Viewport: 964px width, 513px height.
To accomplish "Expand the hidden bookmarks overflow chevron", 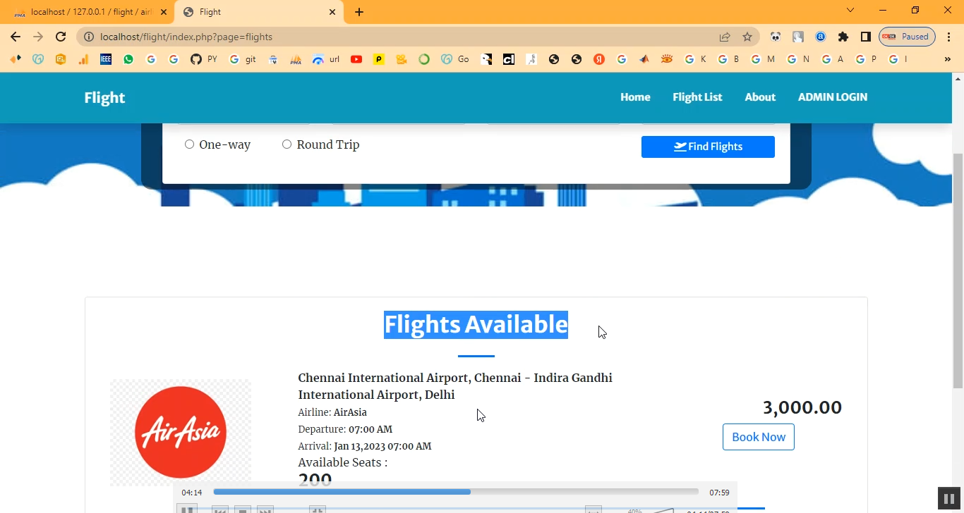I will click(x=947, y=59).
